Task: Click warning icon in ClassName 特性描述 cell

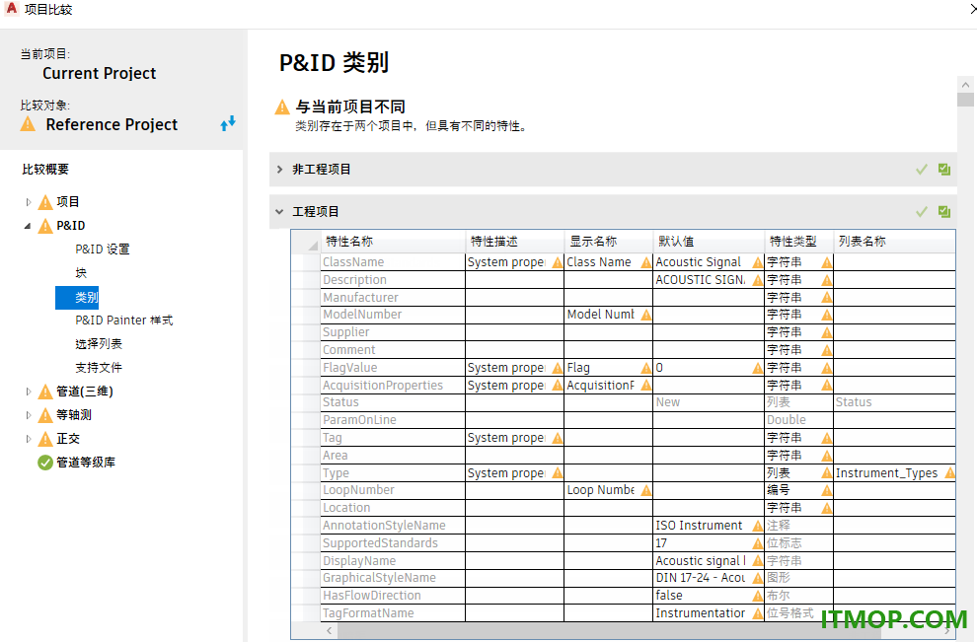Action: (557, 262)
